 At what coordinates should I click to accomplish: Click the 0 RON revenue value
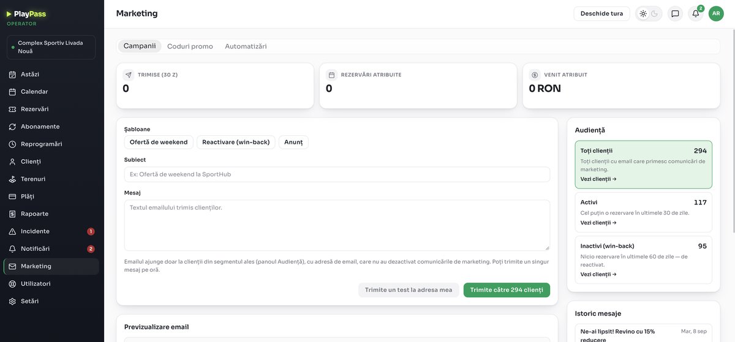[545, 89]
